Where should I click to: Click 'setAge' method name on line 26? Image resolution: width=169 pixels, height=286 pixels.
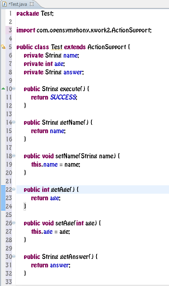click(64, 223)
